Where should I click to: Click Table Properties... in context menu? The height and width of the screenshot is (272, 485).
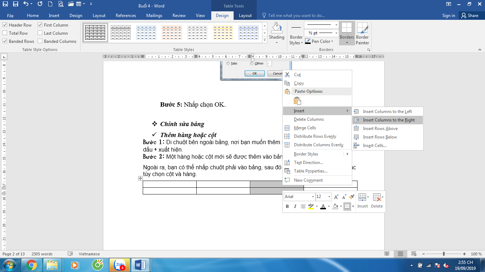click(x=317, y=171)
